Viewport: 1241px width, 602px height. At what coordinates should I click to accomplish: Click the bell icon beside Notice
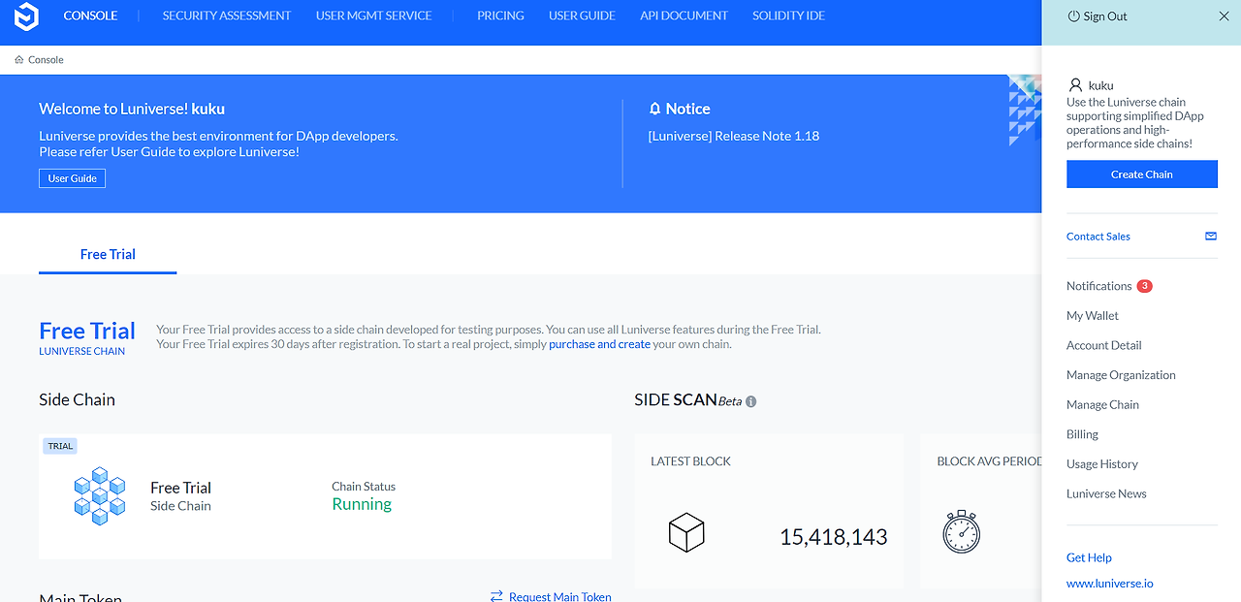655,109
